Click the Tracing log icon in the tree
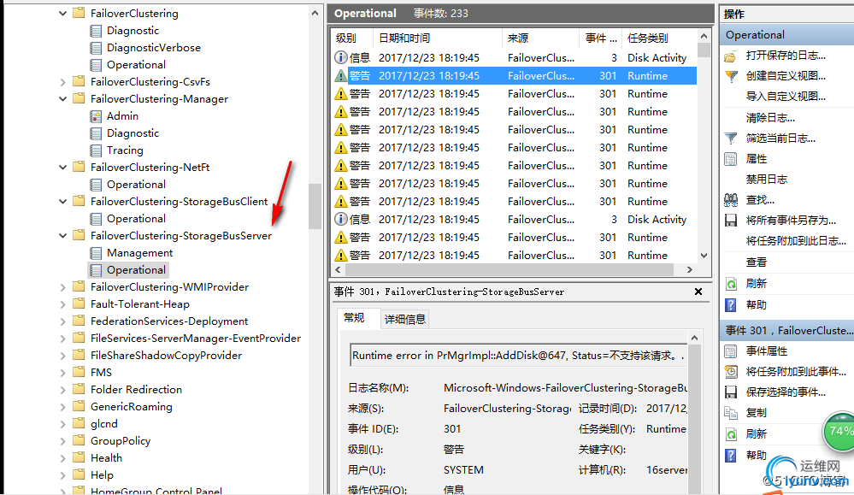The height and width of the screenshot is (495, 854). point(96,150)
